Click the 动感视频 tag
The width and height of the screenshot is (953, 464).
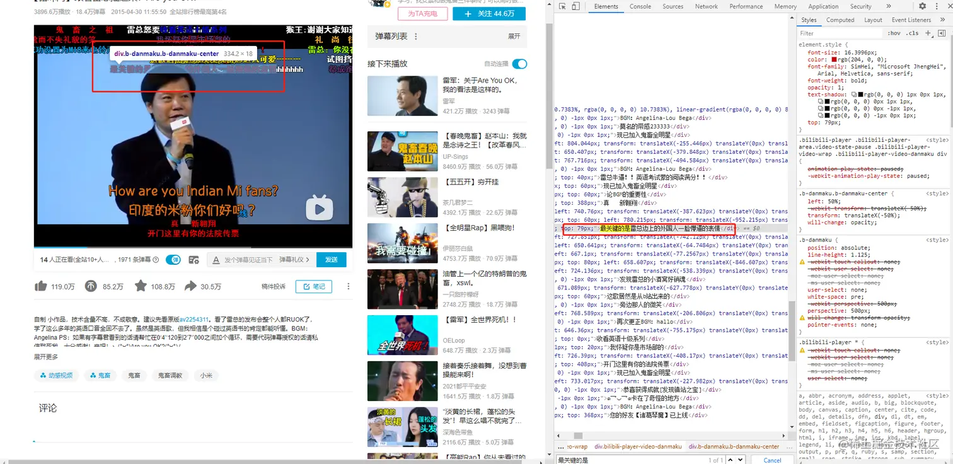(56, 375)
